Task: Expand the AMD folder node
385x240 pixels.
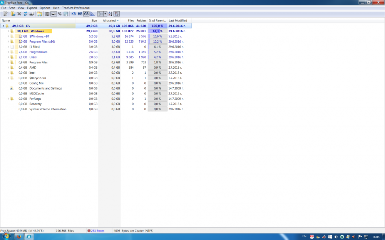Action: (x=8, y=67)
